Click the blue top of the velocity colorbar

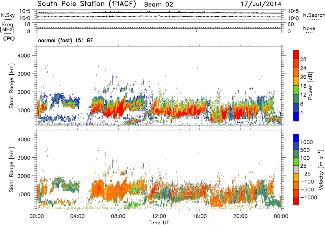click(296, 138)
